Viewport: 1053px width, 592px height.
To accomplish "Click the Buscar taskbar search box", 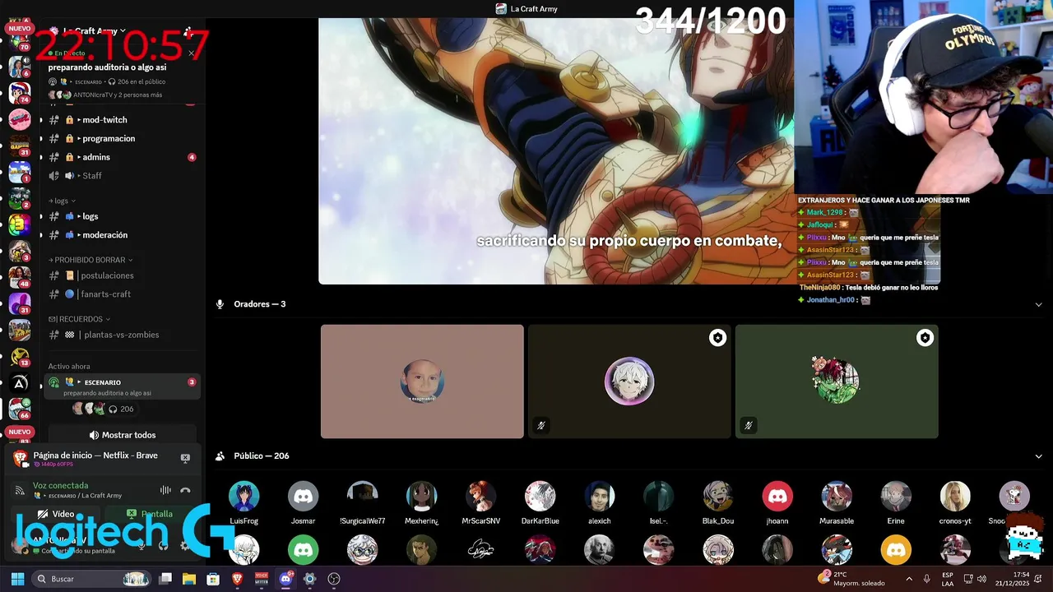I will (x=92, y=579).
